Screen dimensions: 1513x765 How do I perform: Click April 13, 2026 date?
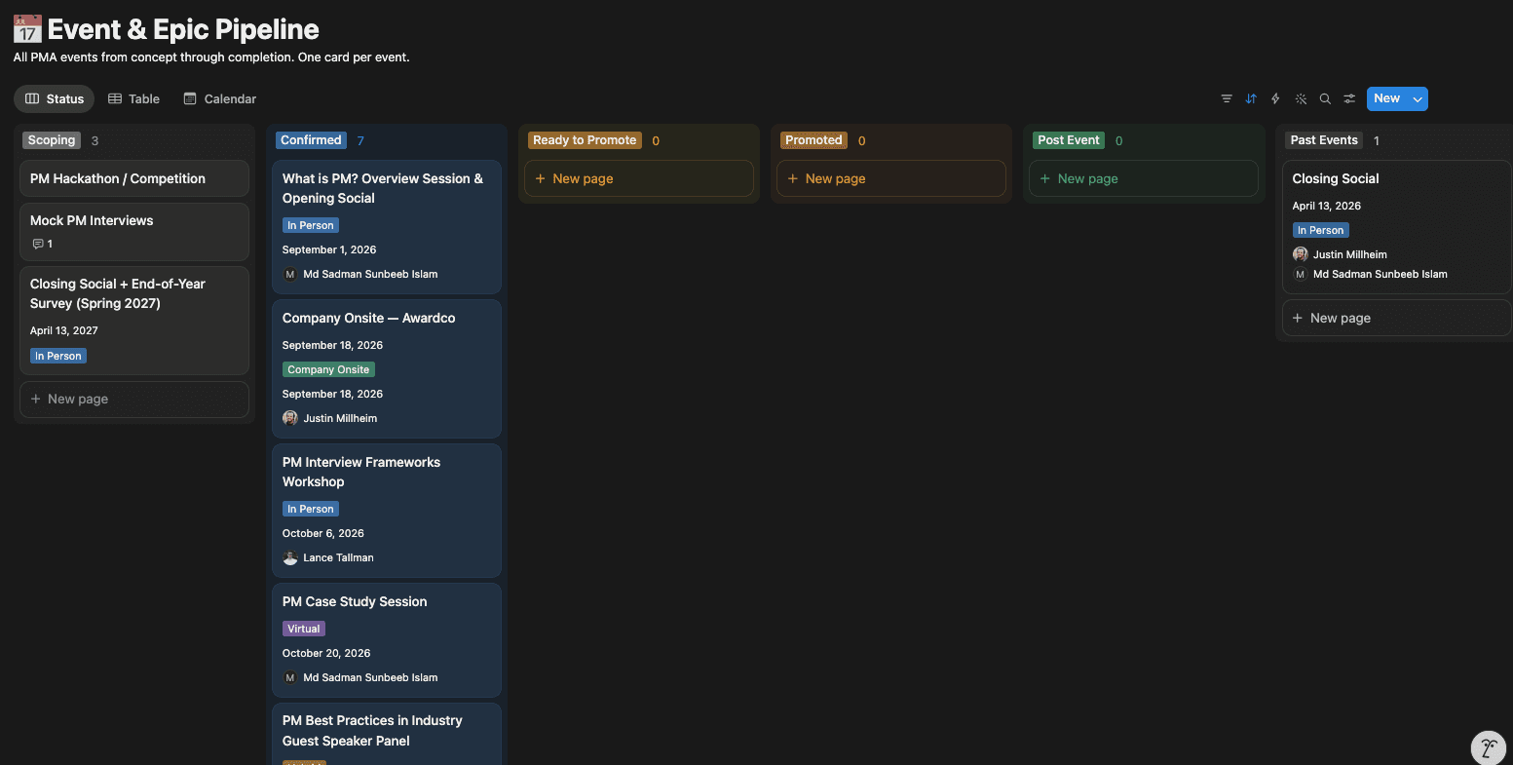(1327, 206)
